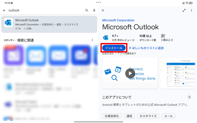
Task: Activate voice search microphone
Action: click(94, 10)
